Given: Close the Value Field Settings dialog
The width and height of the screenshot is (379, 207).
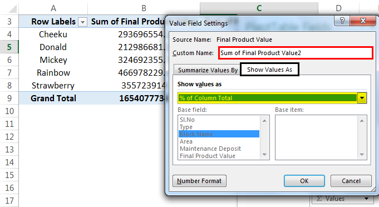Looking at the screenshot, I should pyautogui.click(x=363, y=21).
